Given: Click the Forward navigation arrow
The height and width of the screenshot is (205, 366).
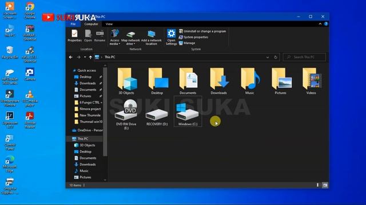Looking at the screenshot, I should 79,57.
